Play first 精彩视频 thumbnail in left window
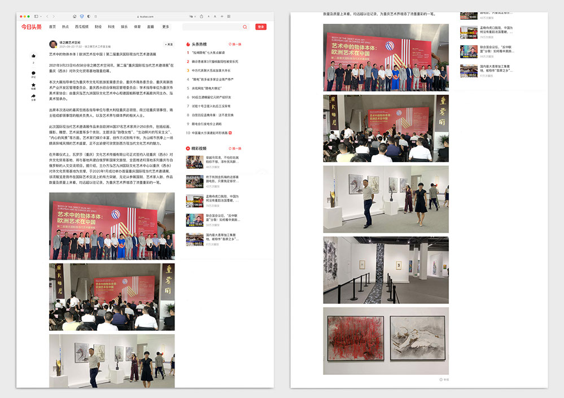This screenshot has width=564, height=398. 195,162
